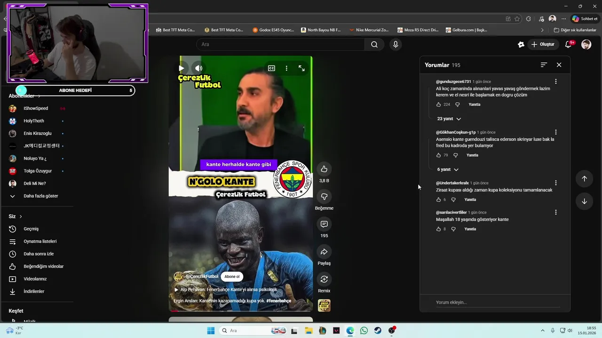Open Steam from the taskbar
The height and width of the screenshot is (338, 602).
pyautogui.click(x=378, y=330)
